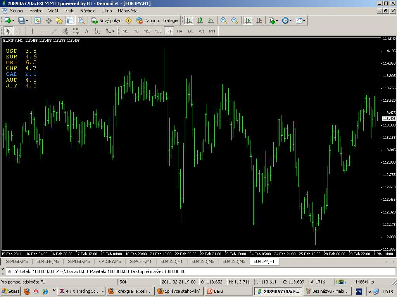Switch to the EURCHF,M5 chart tab
397x297 pixels.
click(x=48, y=261)
